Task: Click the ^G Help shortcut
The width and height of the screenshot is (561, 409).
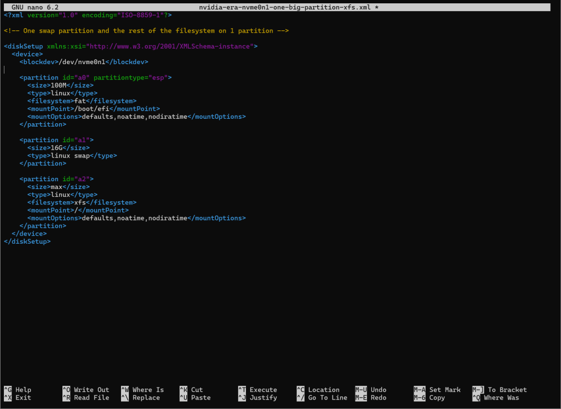Action: tap(18, 390)
